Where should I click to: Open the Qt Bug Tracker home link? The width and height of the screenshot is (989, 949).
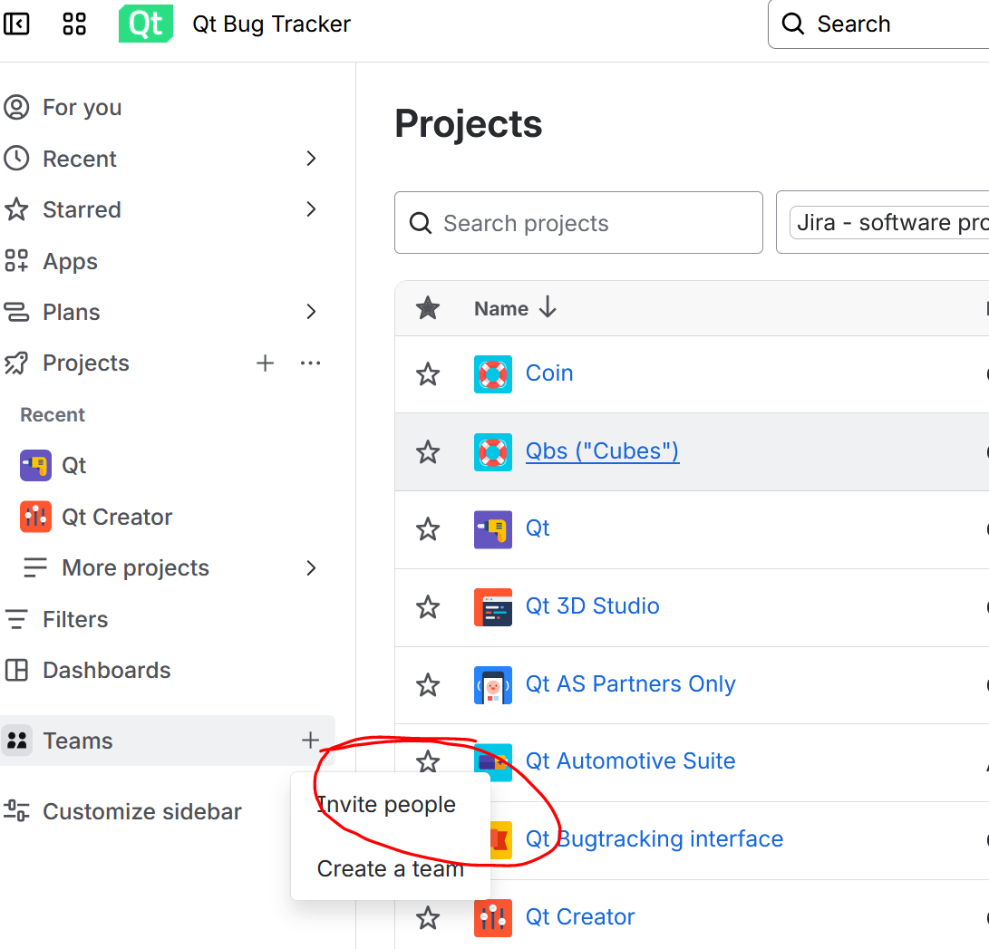(x=271, y=24)
